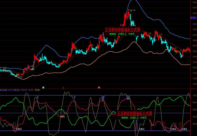This screenshot has width=197, height=136.
Task: Click the 41.34 peak price label
Action: click(x=132, y=10)
